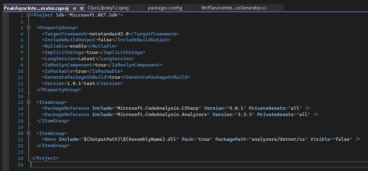
Task: Click the 1.0.1-test version value
Action: point(81,83)
